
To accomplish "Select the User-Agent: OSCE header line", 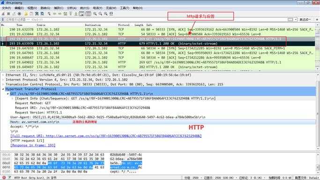I will [x=108, y=117].
